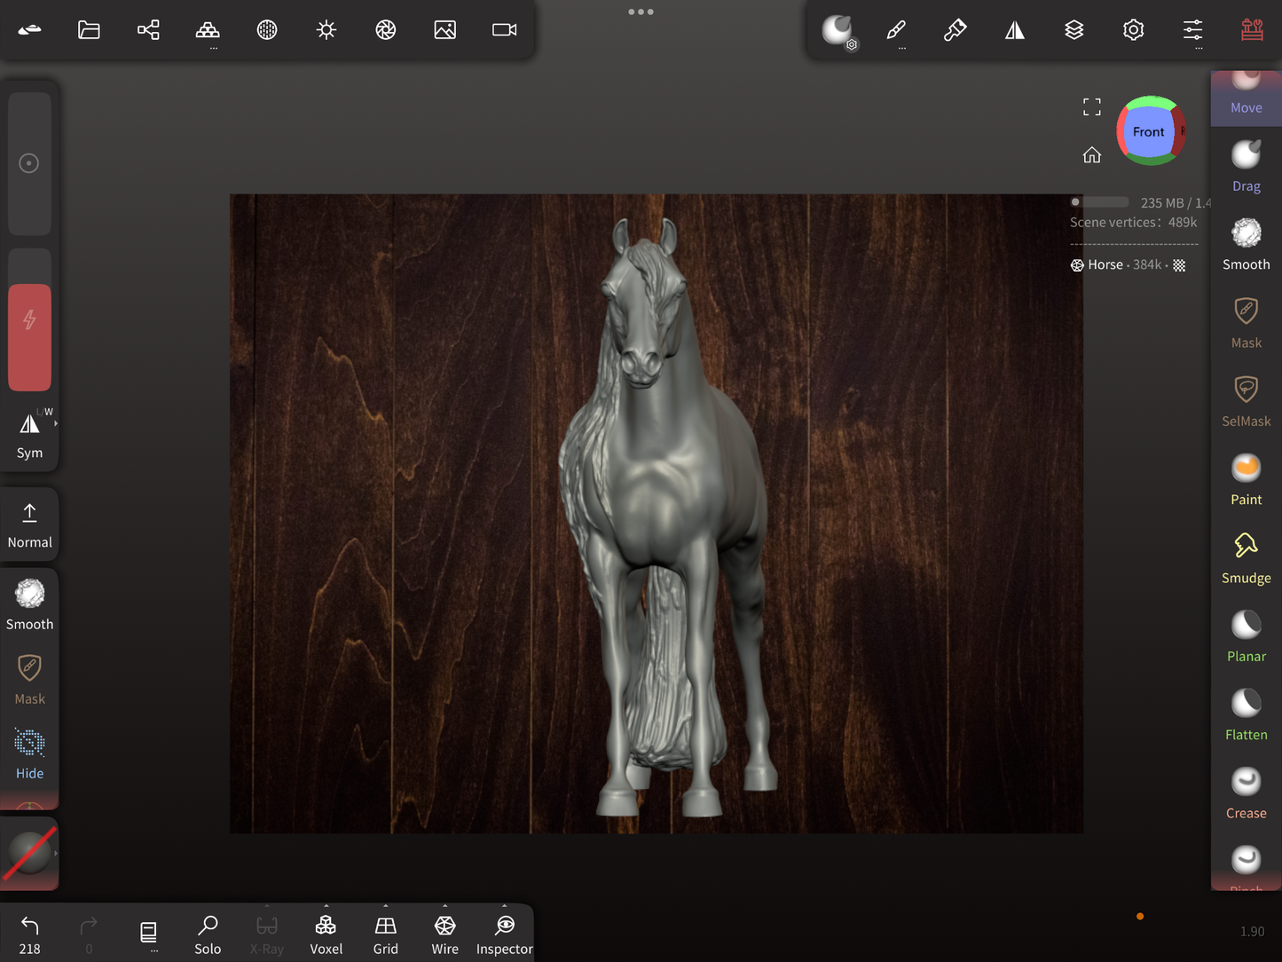Open the Layers stack menu
1282x962 pixels.
click(1074, 30)
